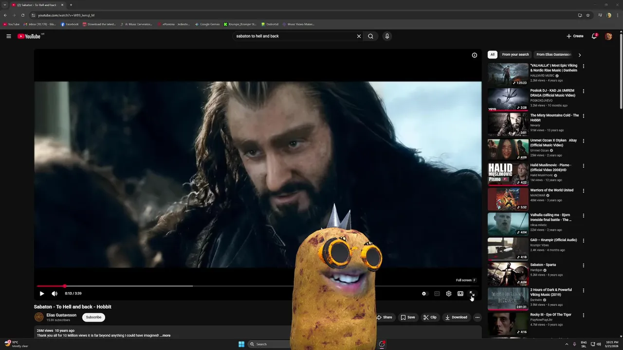Expand description with ...more

(x=165, y=335)
